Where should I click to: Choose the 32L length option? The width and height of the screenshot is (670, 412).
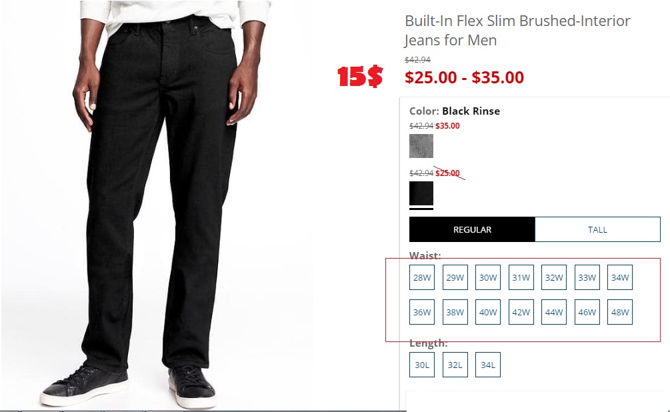[455, 365]
